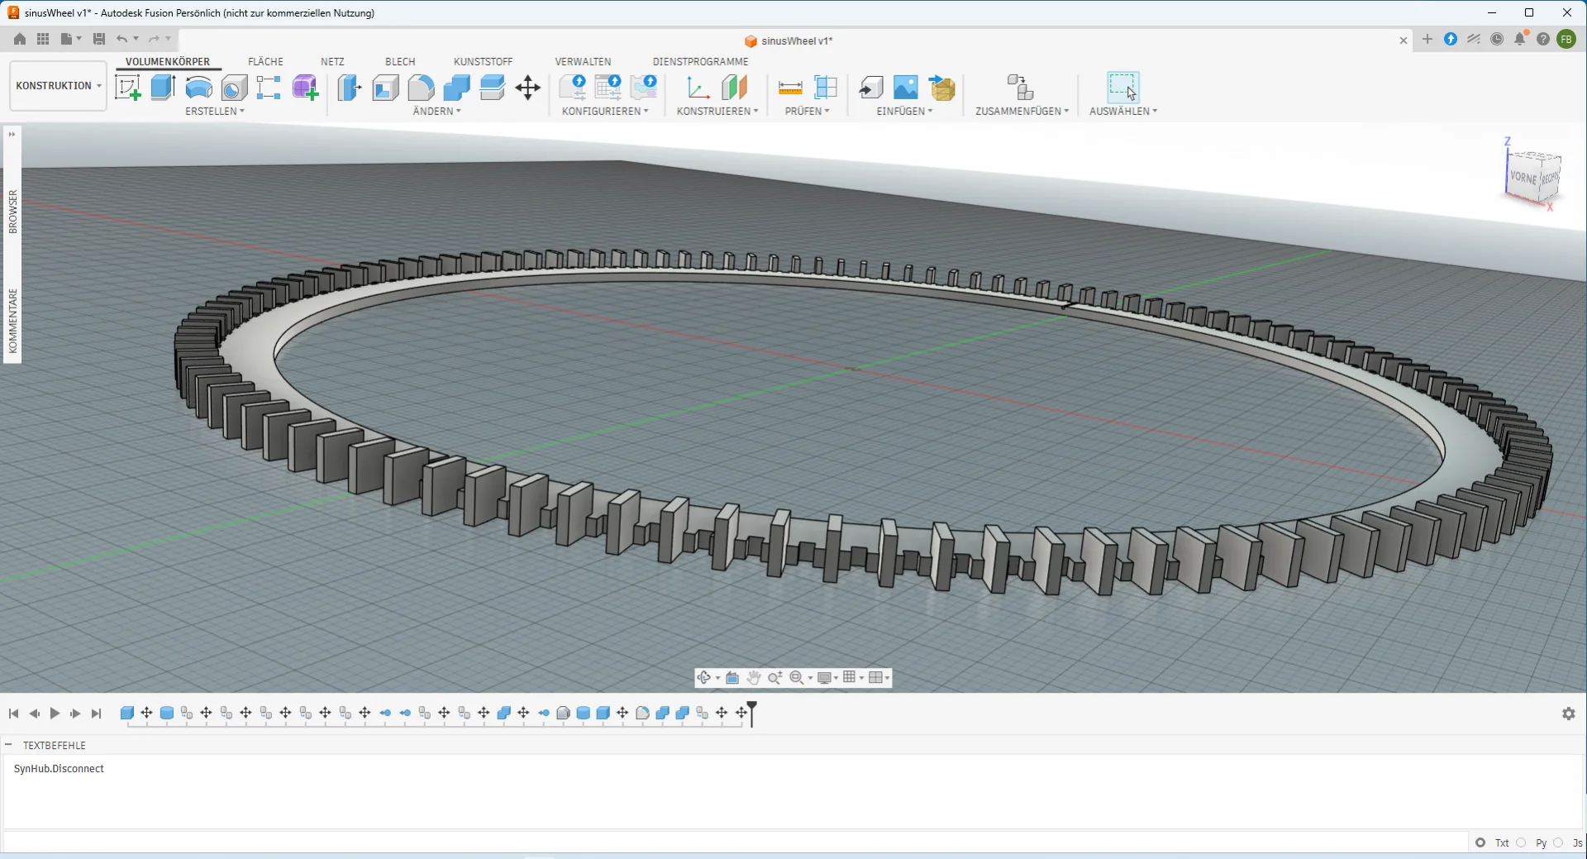Click the Home data panel icon

[20, 39]
